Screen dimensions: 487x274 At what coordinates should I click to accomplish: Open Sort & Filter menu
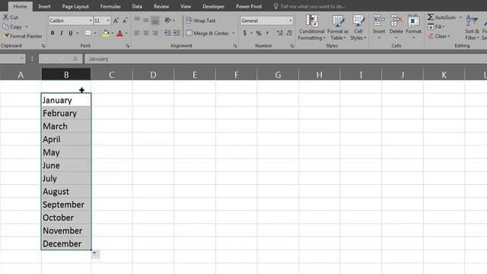472,27
